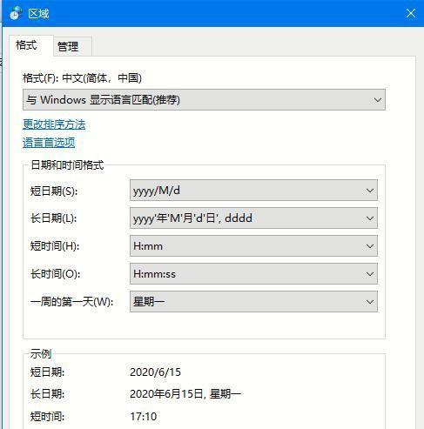Expand the 短时间 H:mm dropdown
Image resolution: width=424 pixels, height=429 pixels.
(253, 246)
